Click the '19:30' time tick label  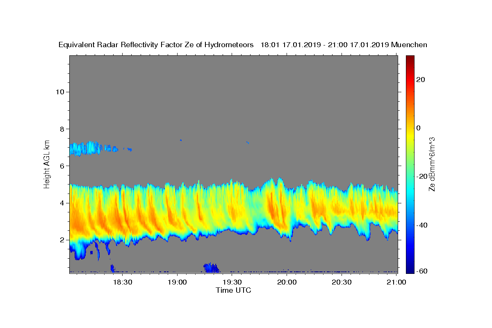[x=232, y=282]
